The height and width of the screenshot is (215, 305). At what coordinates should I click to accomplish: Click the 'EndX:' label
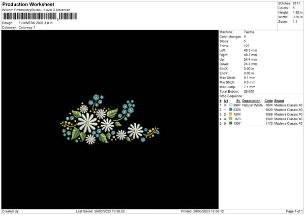224,68
